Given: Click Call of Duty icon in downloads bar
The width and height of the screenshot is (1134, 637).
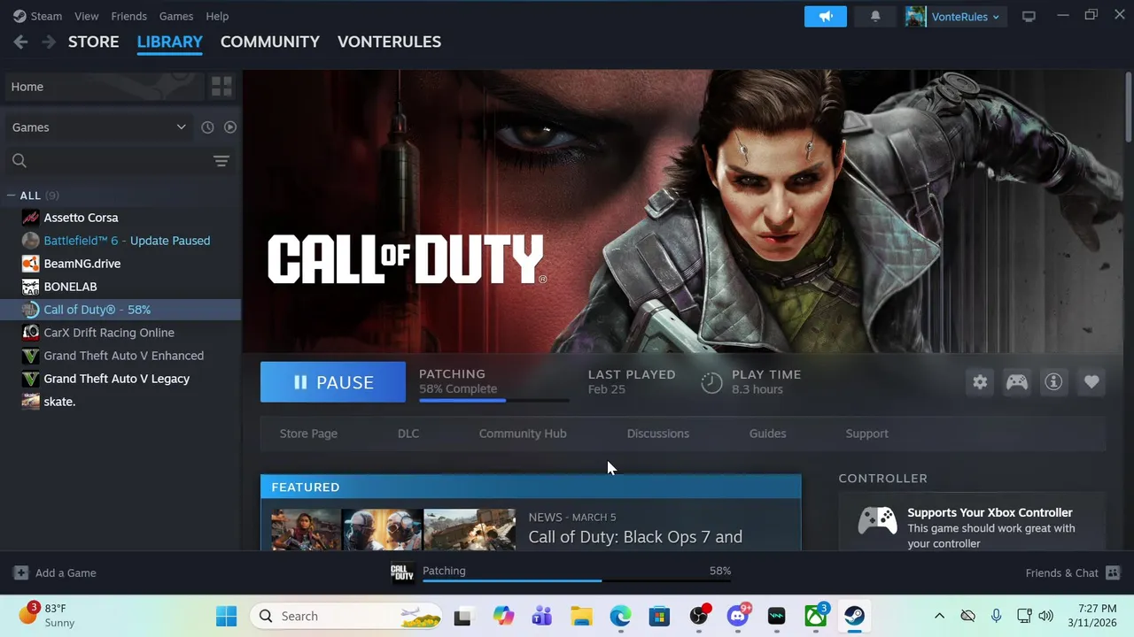Looking at the screenshot, I should pyautogui.click(x=402, y=572).
